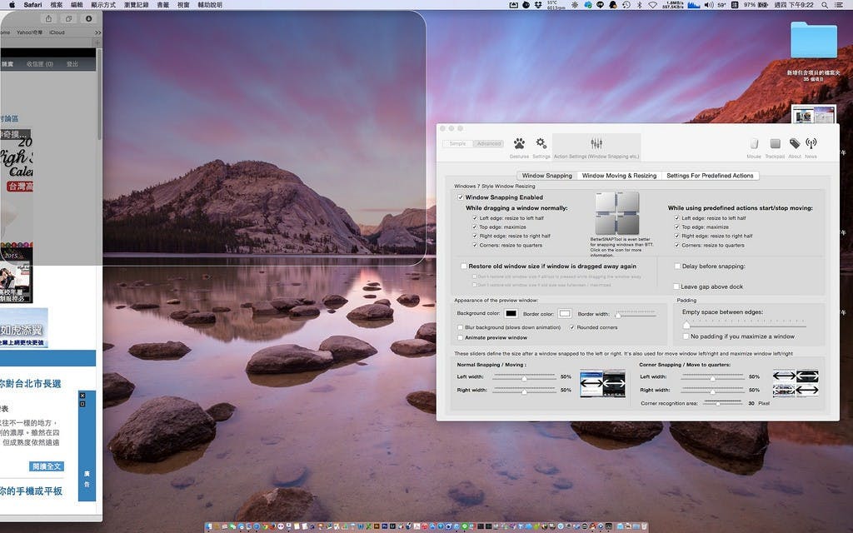Toggle predefined actions Right edge checkbox
Screen dimensions: 853x533
[677, 236]
